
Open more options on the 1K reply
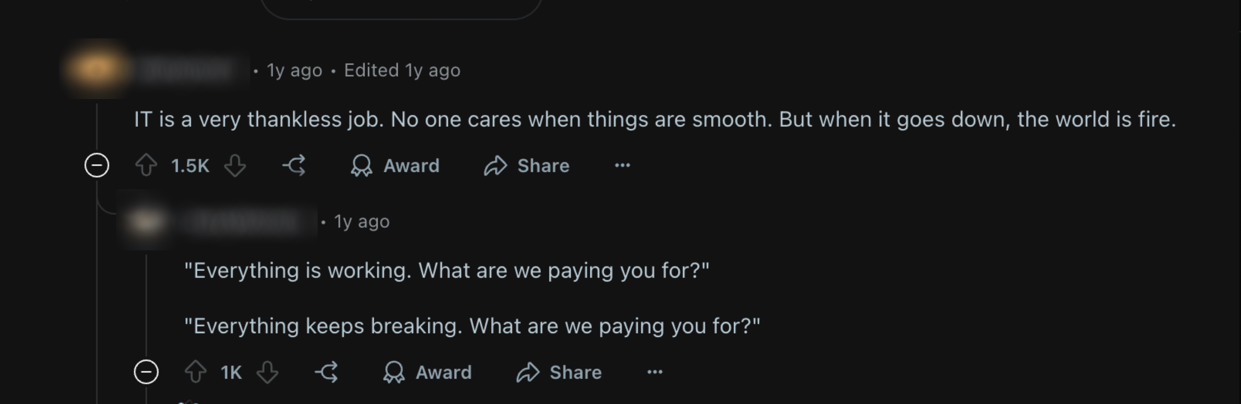pyautogui.click(x=655, y=372)
